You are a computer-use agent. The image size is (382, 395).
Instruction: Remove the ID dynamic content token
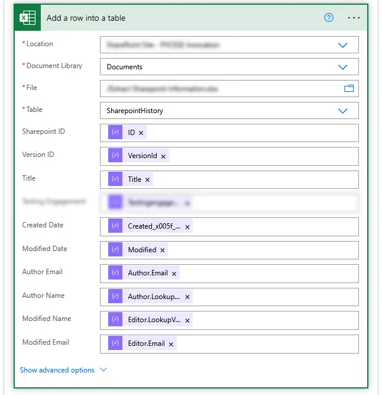(141, 133)
